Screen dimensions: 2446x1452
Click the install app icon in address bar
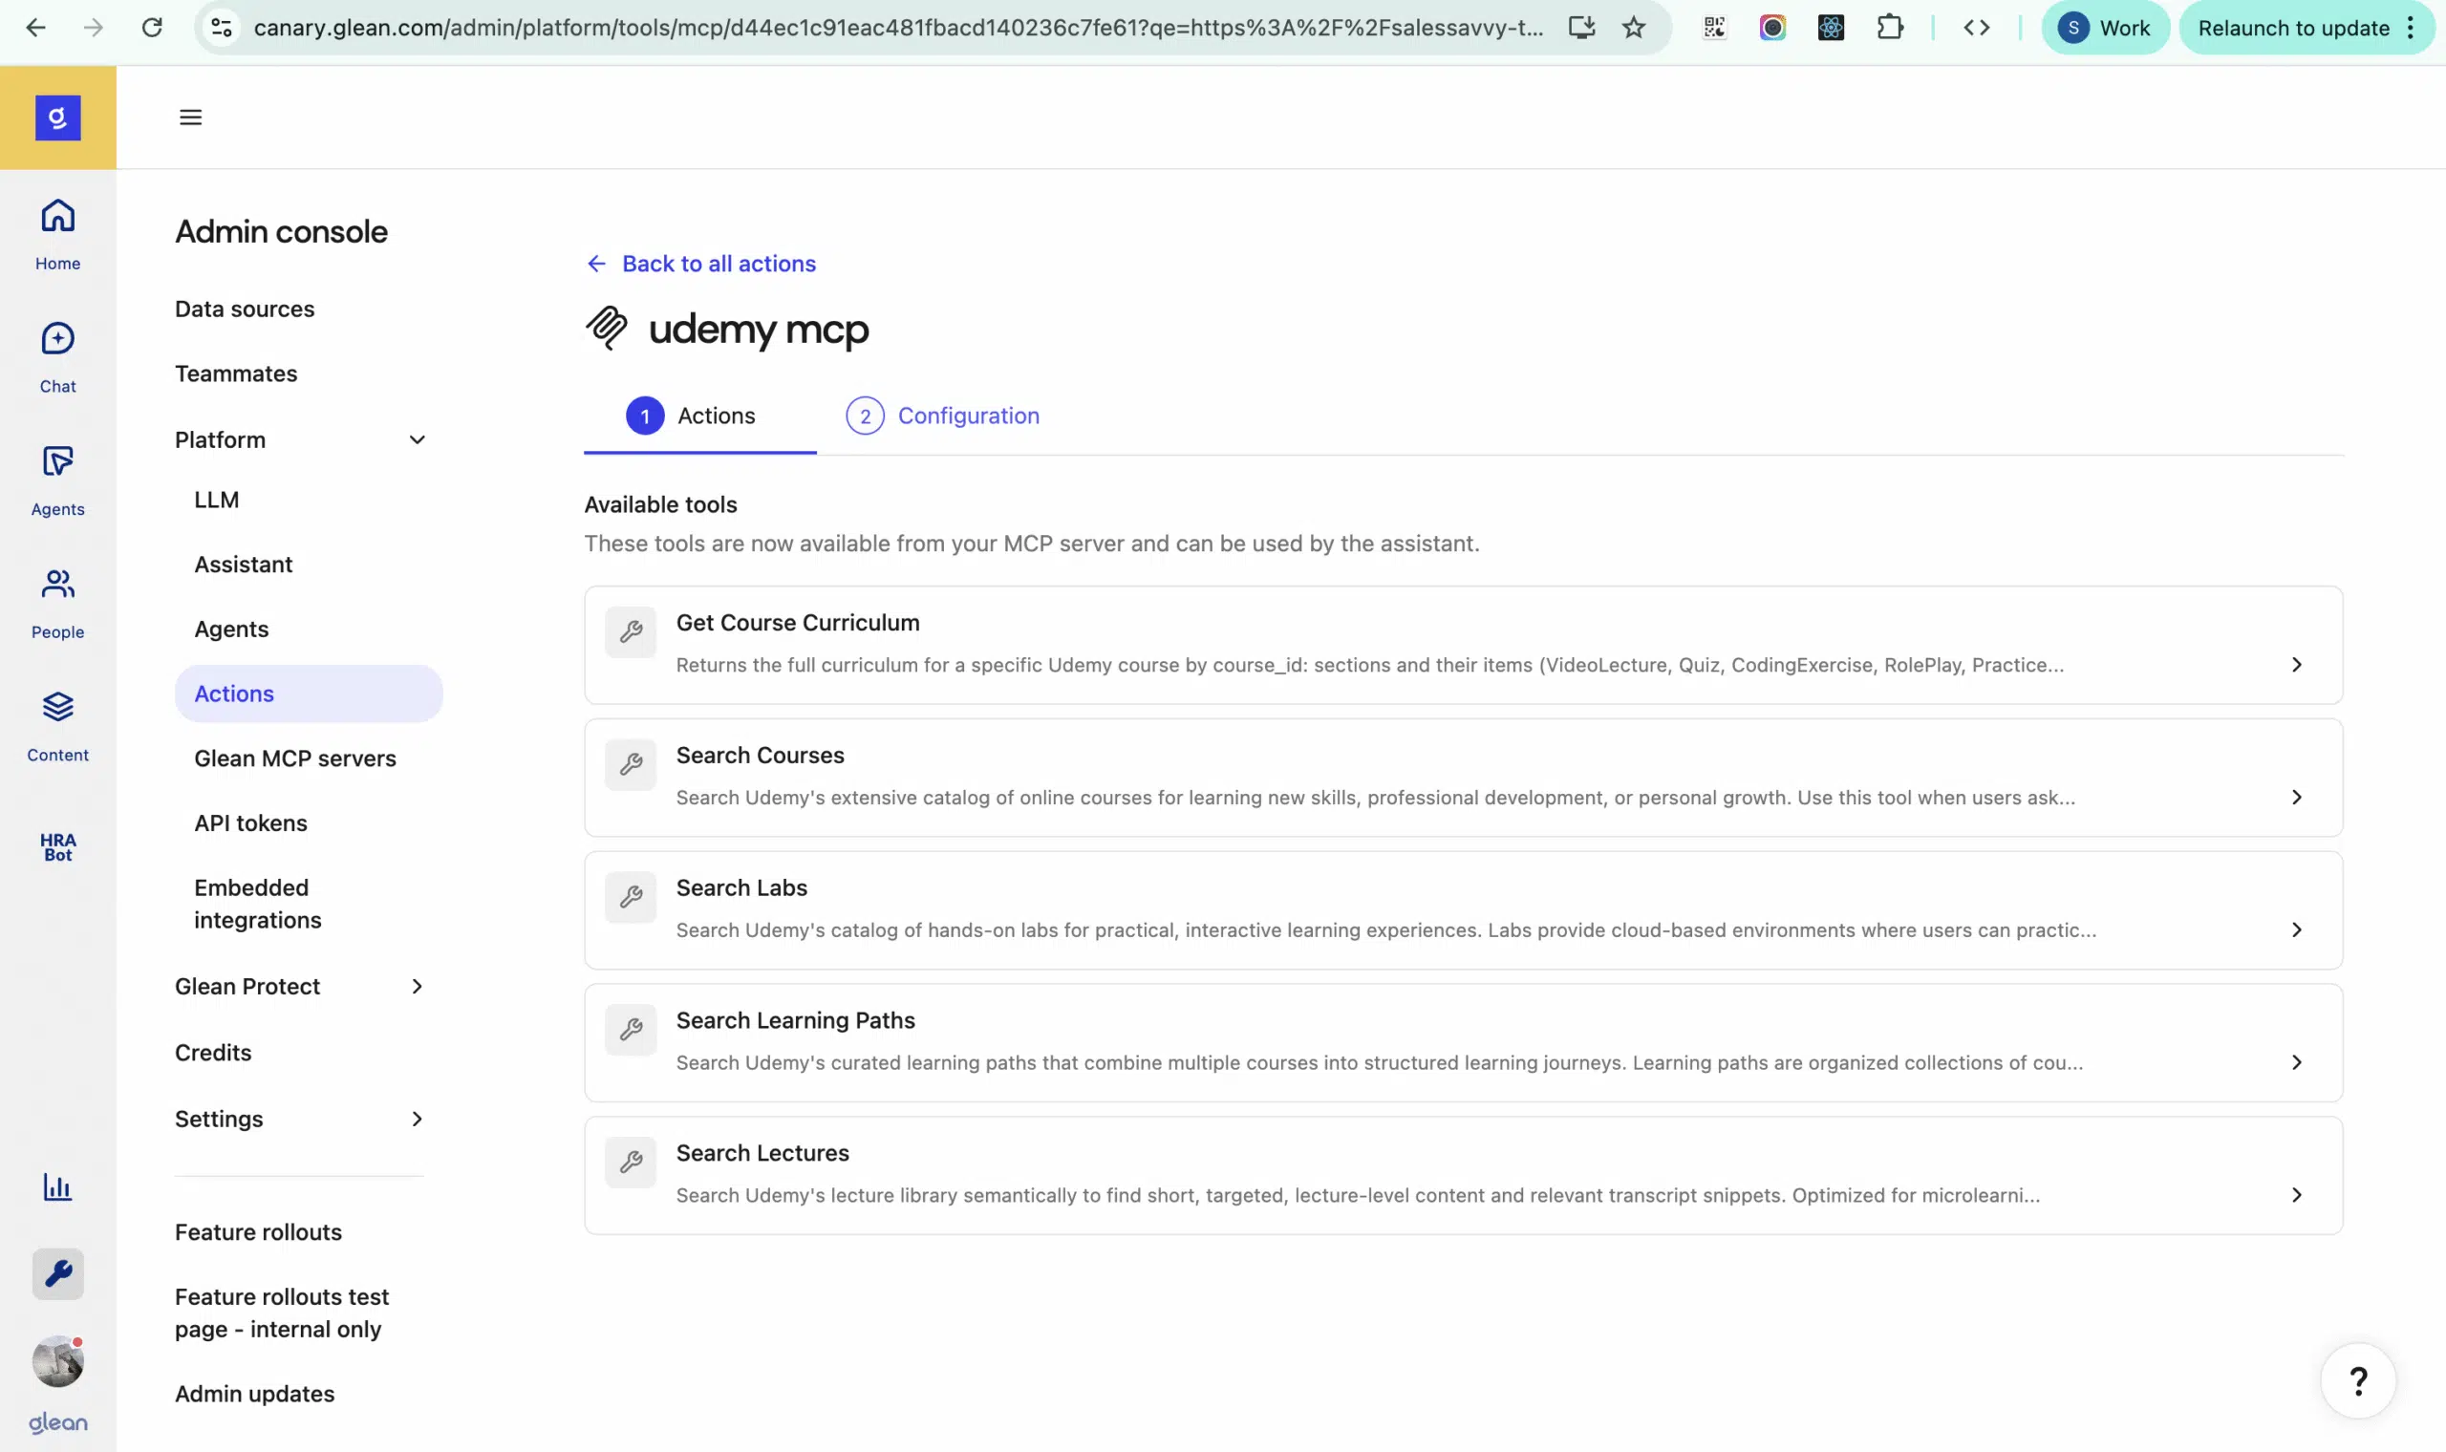pyautogui.click(x=1581, y=28)
